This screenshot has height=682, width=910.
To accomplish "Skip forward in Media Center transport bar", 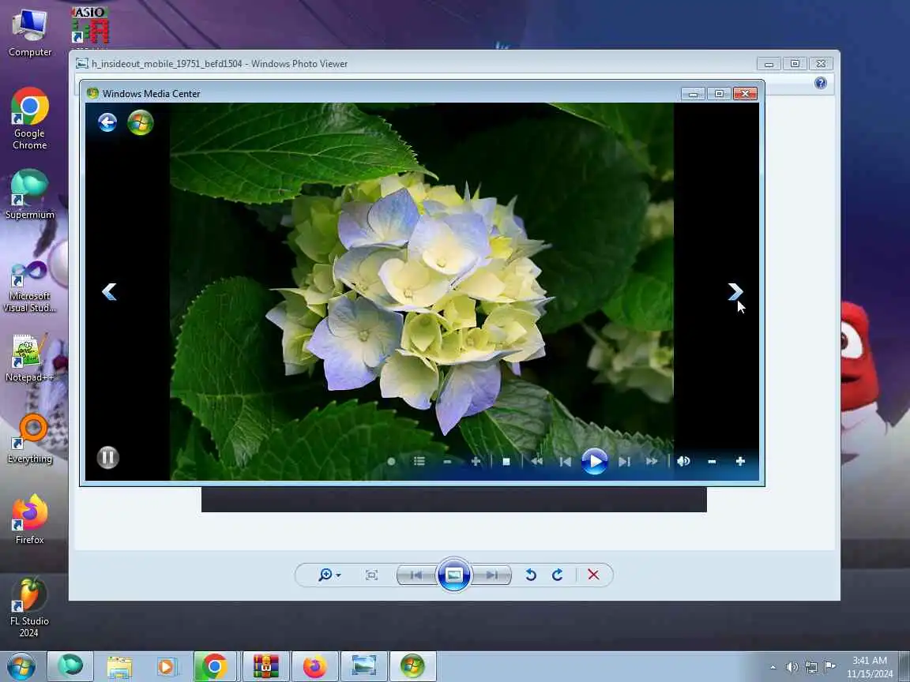I will (625, 462).
